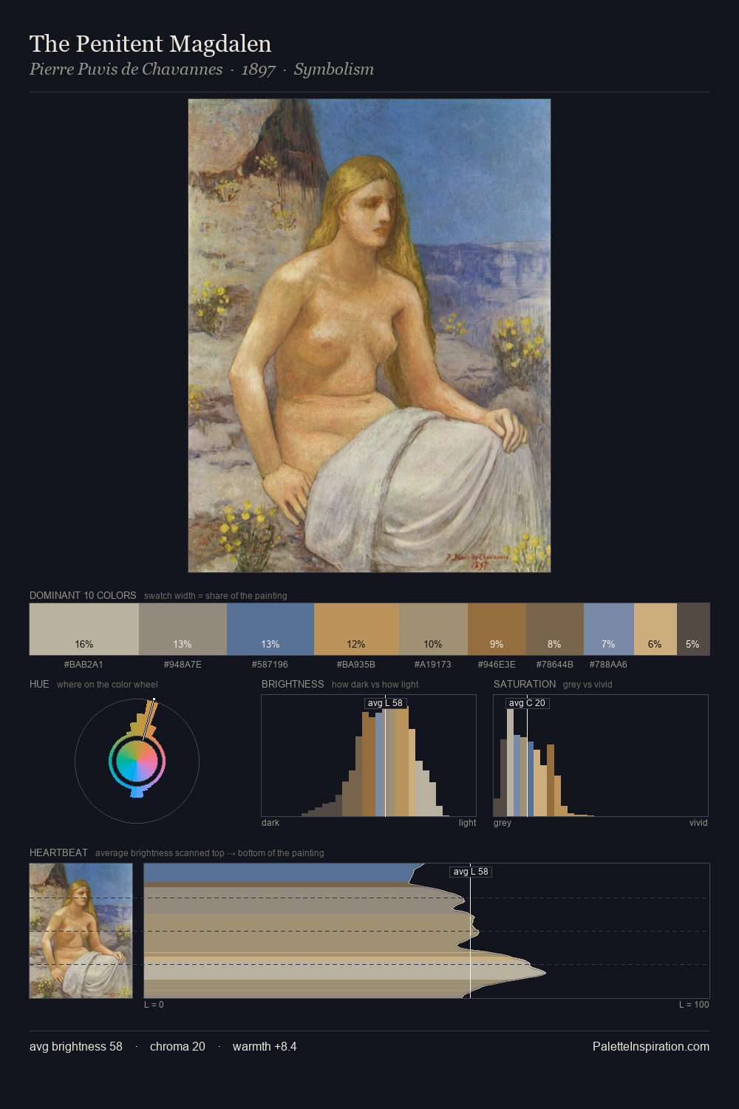Click the 'HUE' section heading
Screen dimensions: 739x1109
[x=39, y=684]
